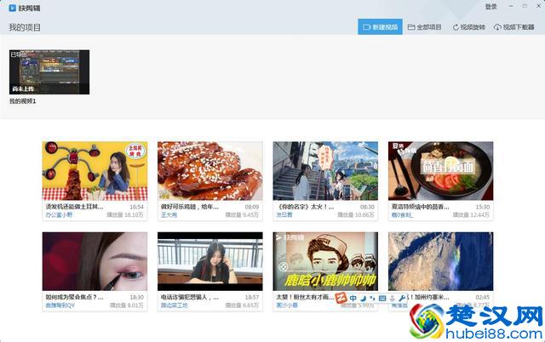
Task: Open the 我的视频1 project thumbnail
Action: coord(49,71)
